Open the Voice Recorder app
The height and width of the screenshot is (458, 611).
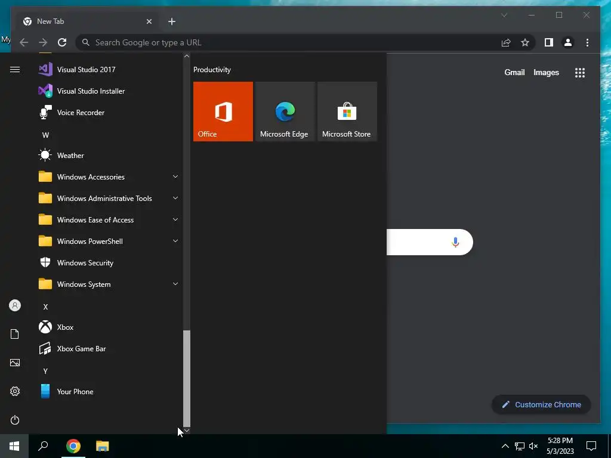click(109, 113)
